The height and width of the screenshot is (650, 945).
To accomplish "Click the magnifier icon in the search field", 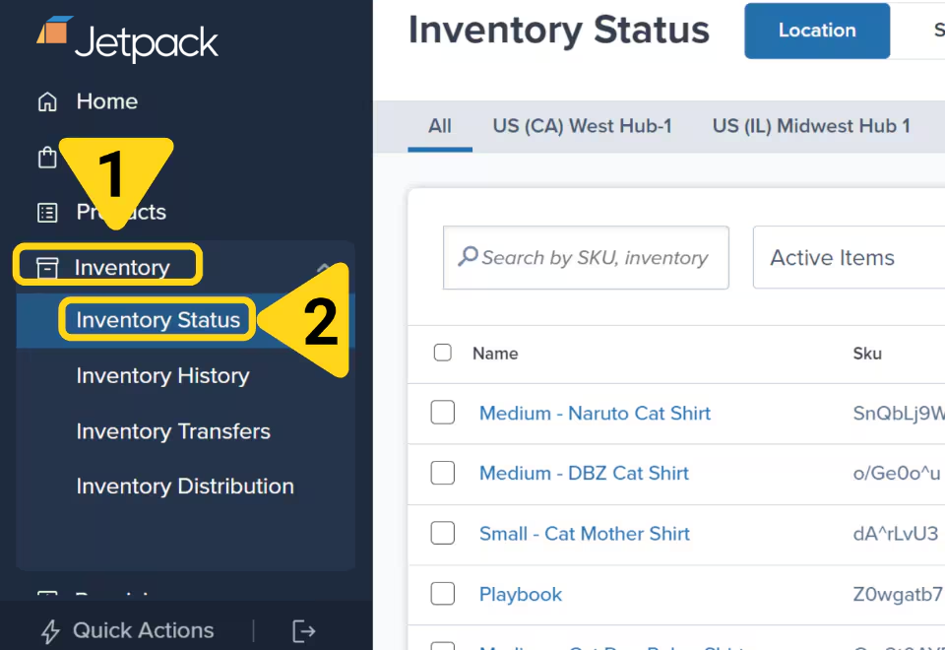I will (x=470, y=257).
